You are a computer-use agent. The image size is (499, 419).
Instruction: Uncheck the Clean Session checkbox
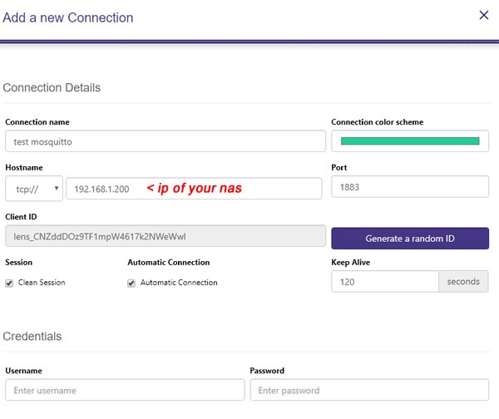click(x=9, y=283)
